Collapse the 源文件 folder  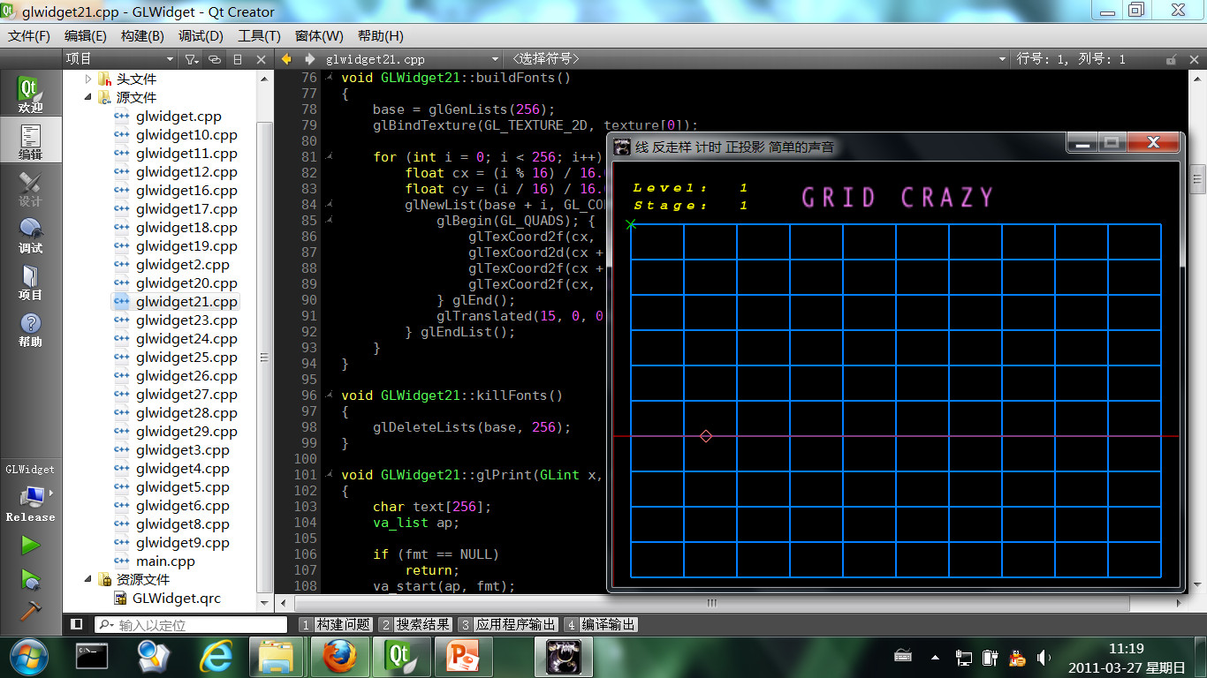coord(88,97)
